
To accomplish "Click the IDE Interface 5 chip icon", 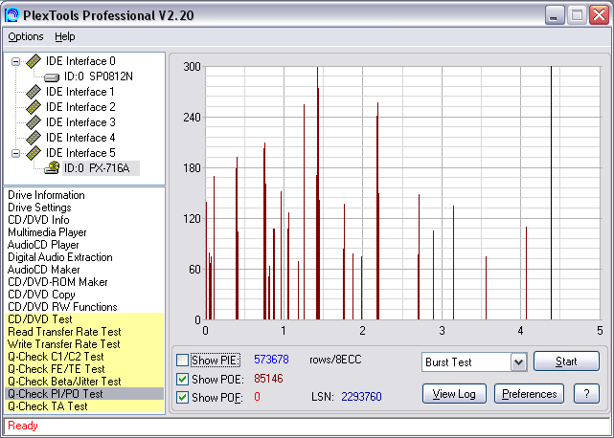I will (34, 152).
